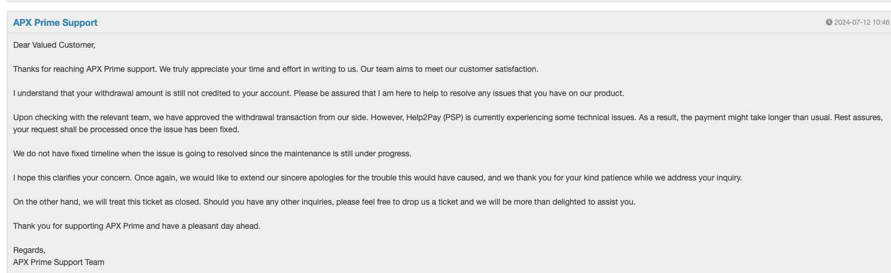Viewport: 891px width, 273px height.
Task: Open the APX Prime Support sender link
Action: pos(55,22)
